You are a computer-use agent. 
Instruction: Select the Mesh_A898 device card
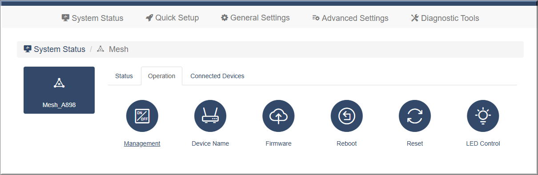(x=59, y=90)
